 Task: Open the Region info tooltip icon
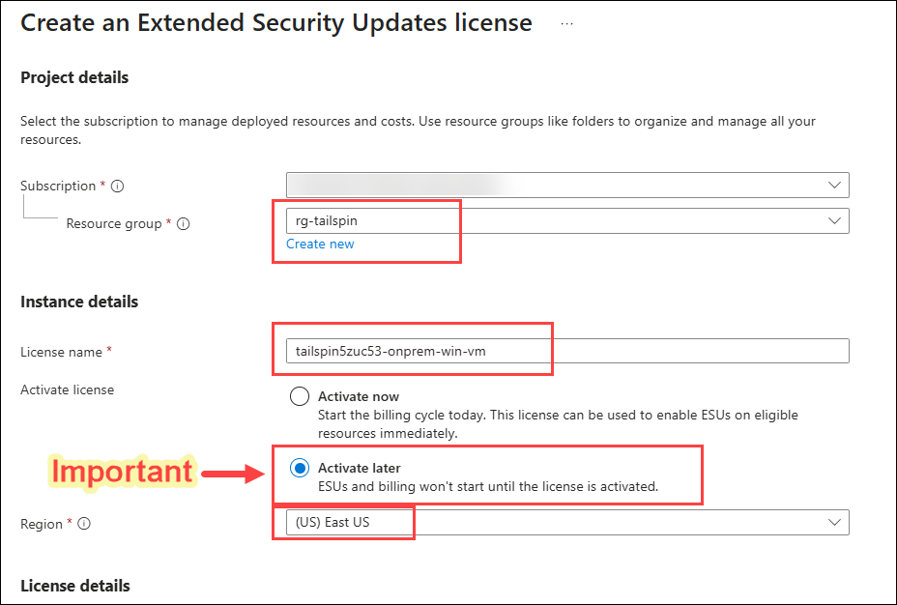(83, 524)
